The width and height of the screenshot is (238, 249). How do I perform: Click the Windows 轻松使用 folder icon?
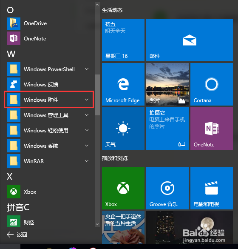point(14,130)
